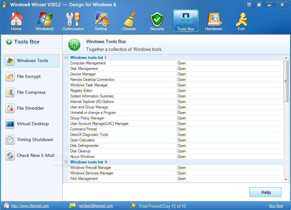Select the User and Group Manage row
This screenshot has height=210, width=291.
[176, 107]
